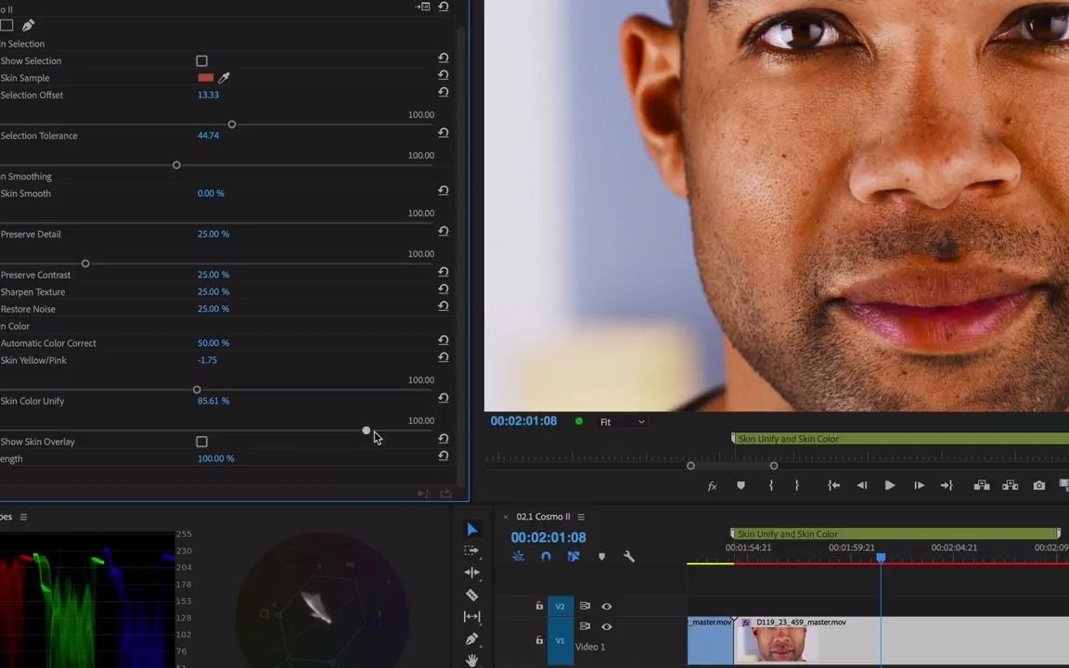This screenshot has height=668, width=1069.
Task: Select the Hand tool
Action: [472, 660]
